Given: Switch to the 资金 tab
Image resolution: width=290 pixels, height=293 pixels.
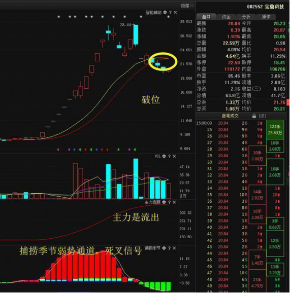Looking at the screenshot, I should (226, 17).
